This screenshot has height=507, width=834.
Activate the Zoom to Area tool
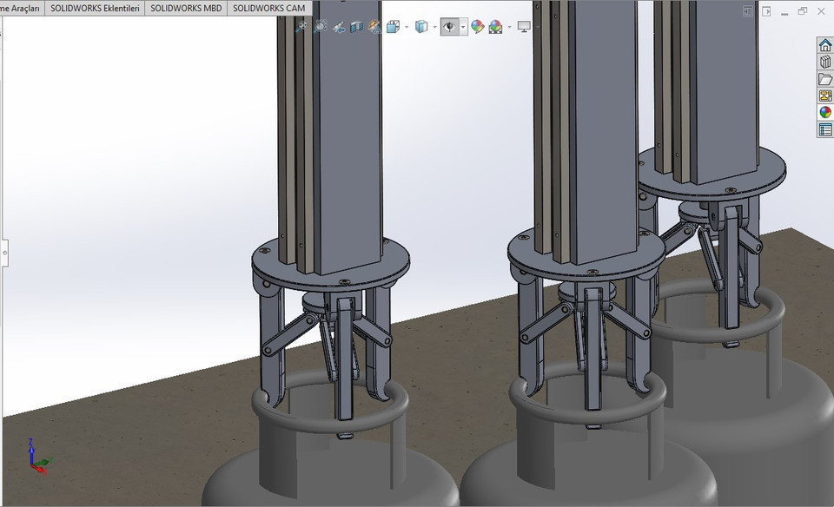[x=320, y=26]
